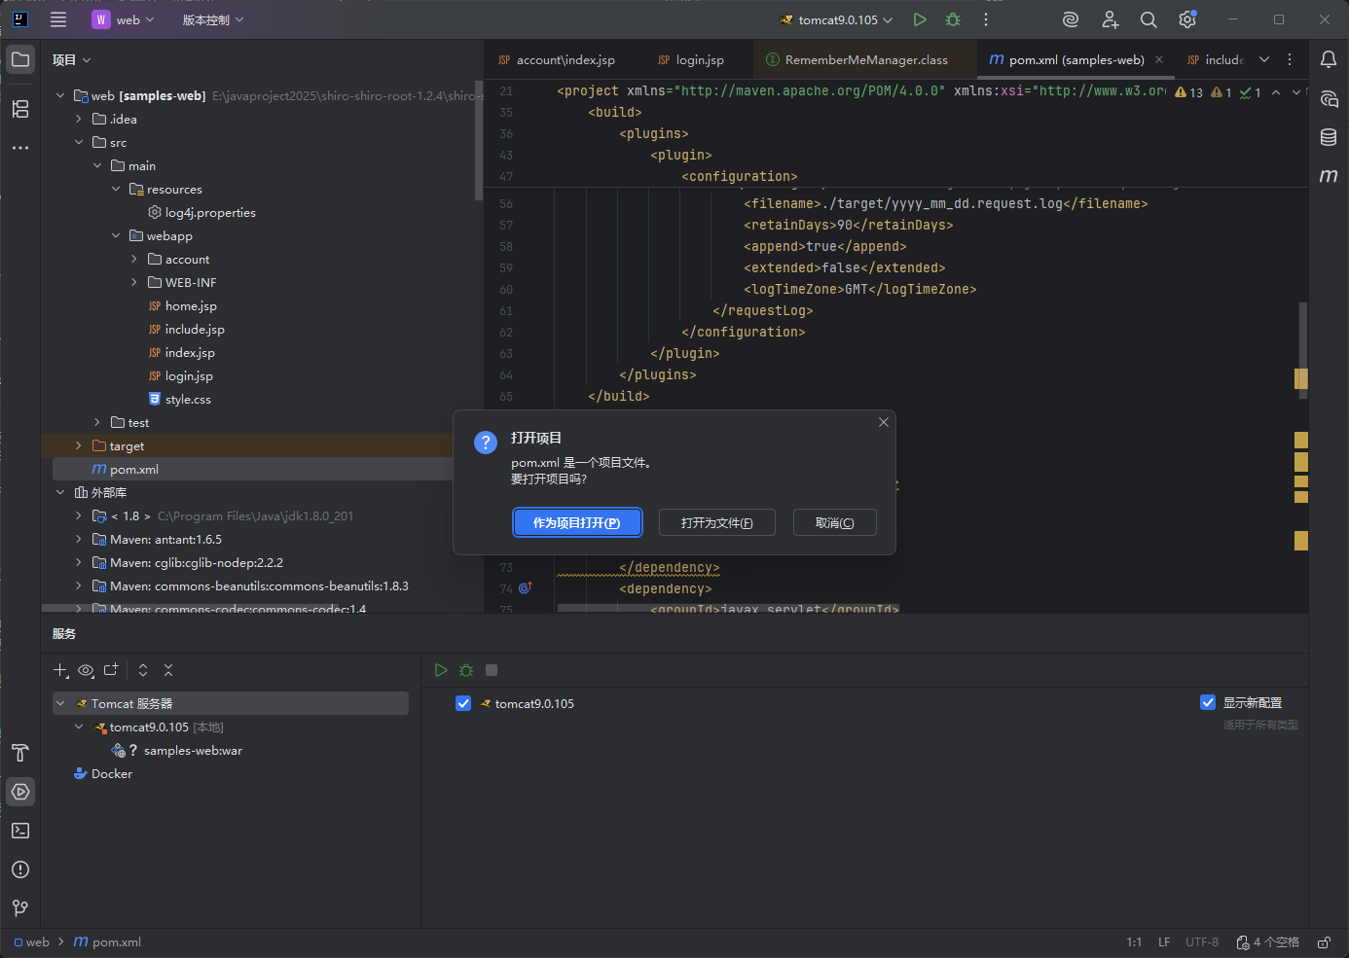1349x958 pixels.
Task: Click the 作为项目打开 button
Action: tap(577, 522)
